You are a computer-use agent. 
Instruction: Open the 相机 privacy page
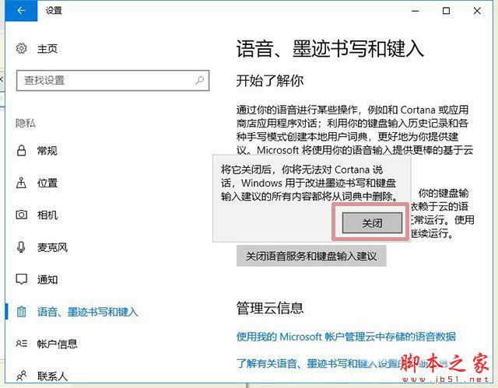pos(47,215)
